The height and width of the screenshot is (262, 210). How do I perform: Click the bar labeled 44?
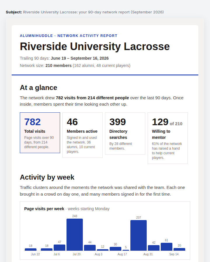click(90, 248)
